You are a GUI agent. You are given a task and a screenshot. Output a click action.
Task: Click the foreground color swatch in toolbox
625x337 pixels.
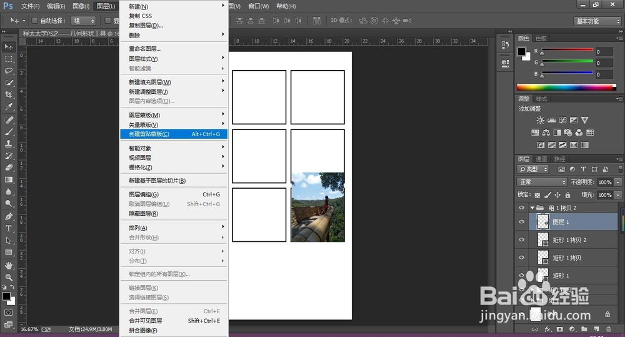(6, 296)
